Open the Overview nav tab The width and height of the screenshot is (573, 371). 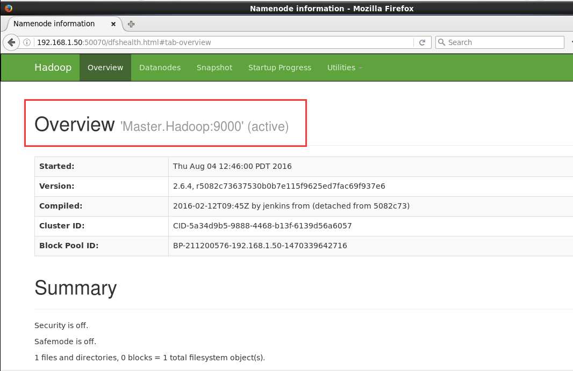105,68
